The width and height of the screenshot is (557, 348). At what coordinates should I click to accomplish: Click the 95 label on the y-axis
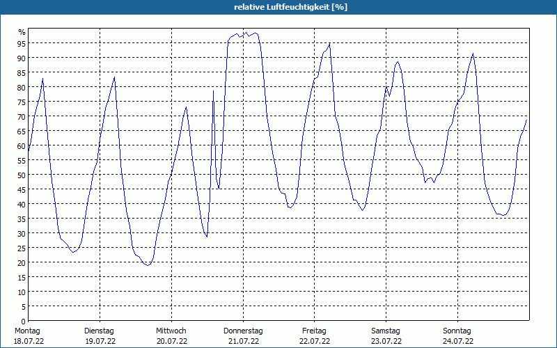pos(22,43)
